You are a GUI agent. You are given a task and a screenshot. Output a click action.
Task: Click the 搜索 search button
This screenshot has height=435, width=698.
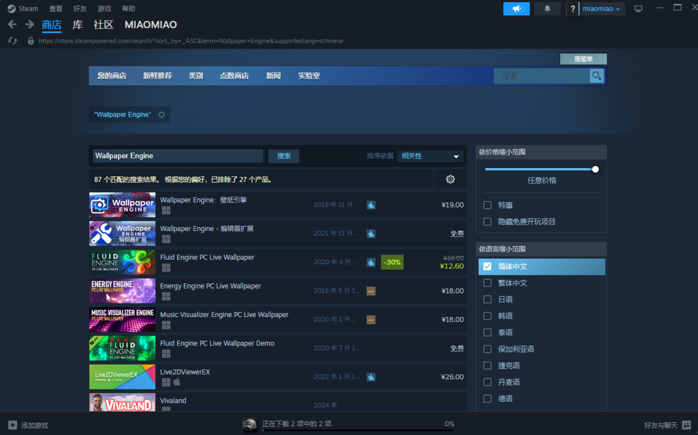coord(284,156)
